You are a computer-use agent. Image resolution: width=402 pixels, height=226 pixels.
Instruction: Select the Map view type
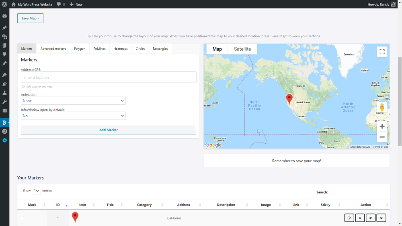click(217, 49)
